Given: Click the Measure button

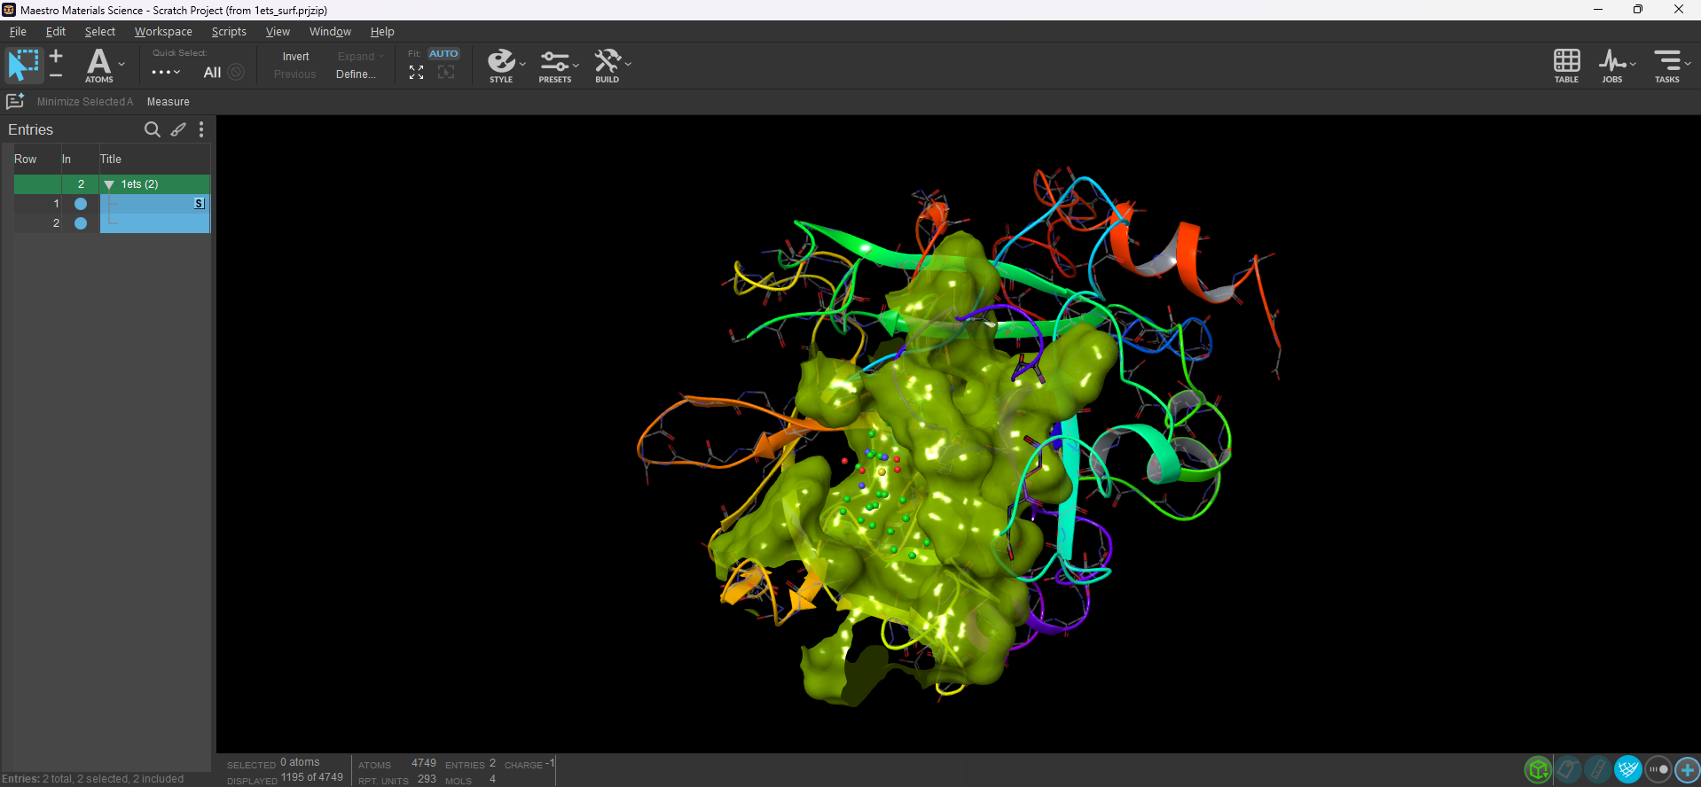Looking at the screenshot, I should (168, 102).
